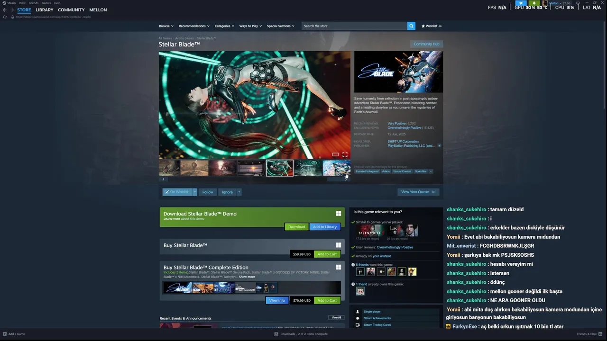Click the Steam announcements megaphone icon
Screen dimensions: 607x341
coord(521,3)
